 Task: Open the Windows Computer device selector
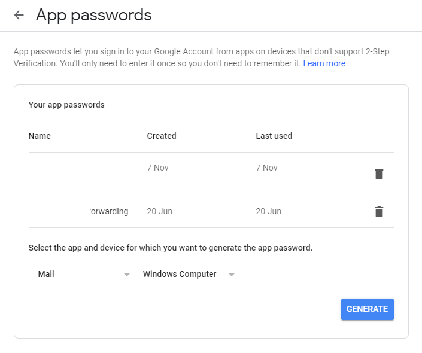[189, 274]
